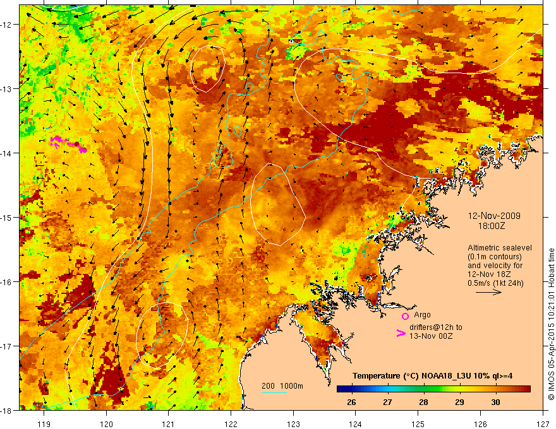The height and width of the screenshot is (429, 556).
Task: Click the magenta drifters arrowhead legend symbol
Action: (x=401, y=332)
